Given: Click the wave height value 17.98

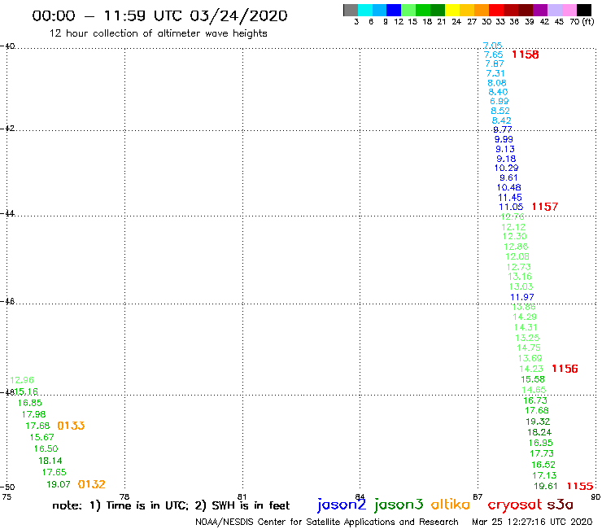Looking at the screenshot, I should click(x=34, y=414).
